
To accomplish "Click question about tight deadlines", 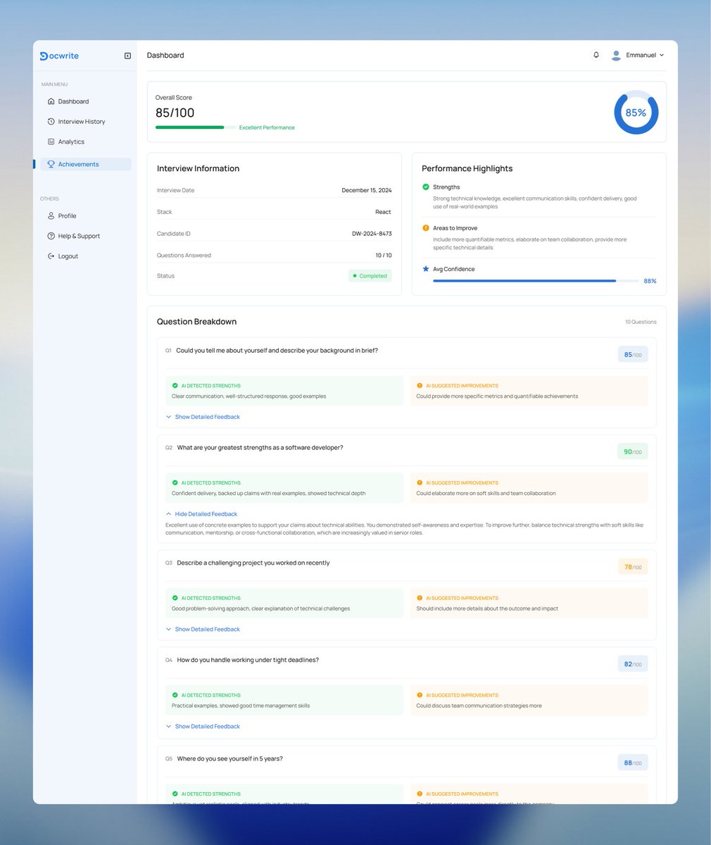I will point(248,660).
